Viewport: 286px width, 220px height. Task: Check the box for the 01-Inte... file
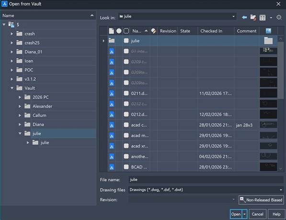(x=126, y=51)
